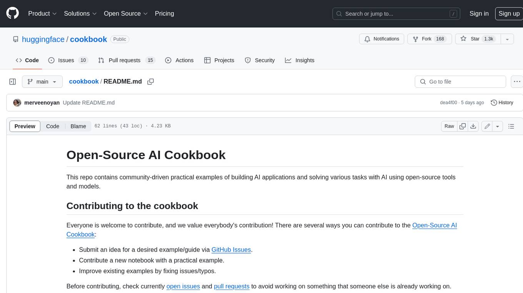Copy raw file contents
523x293 pixels.
463,126
